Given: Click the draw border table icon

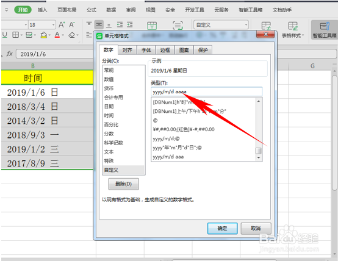Looking at the screenshot, I should pos(29,35).
